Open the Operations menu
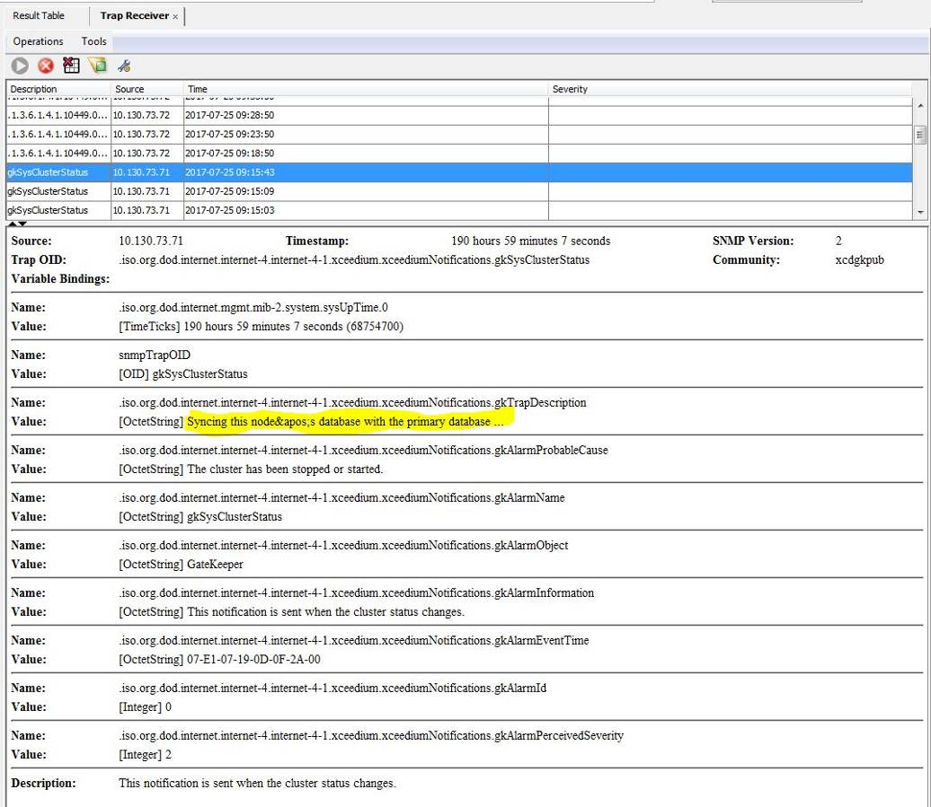Viewport: 931px width, 807px height. click(x=38, y=41)
